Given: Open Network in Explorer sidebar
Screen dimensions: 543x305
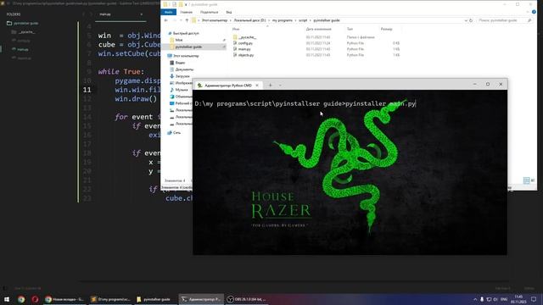Looking at the screenshot, I should click(174, 133).
